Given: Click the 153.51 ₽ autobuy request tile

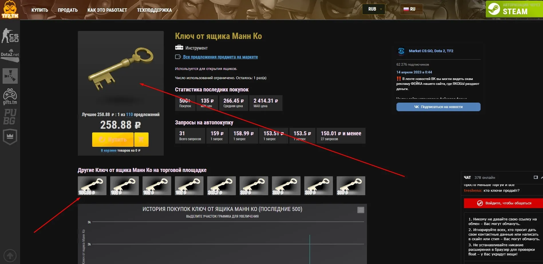Looking at the screenshot, I should click(x=274, y=136).
